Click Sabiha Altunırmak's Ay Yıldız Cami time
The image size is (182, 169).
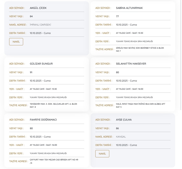129,33
